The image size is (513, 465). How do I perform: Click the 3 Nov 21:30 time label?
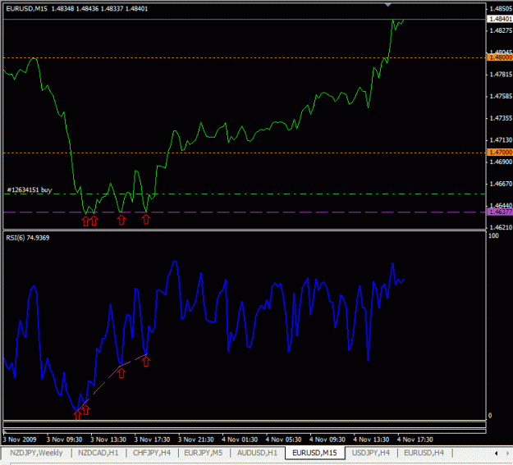pyautogui.click(x=196, y=440)
